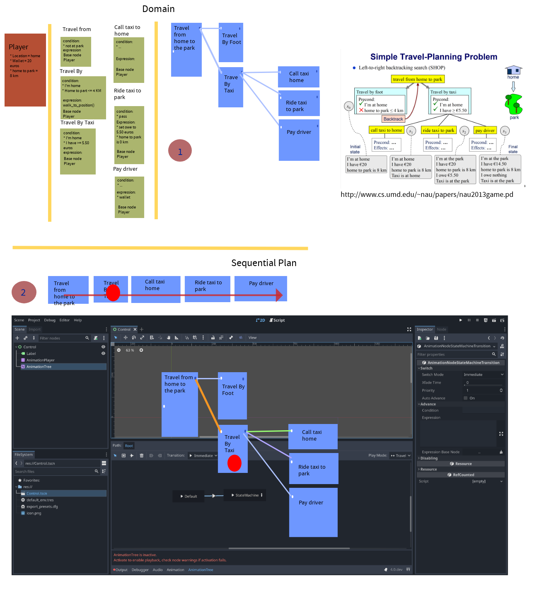This screenshot has height=596, width=547.
Task: Open the Play Mode dropdown showing Travel
Action: pos(400,455)
